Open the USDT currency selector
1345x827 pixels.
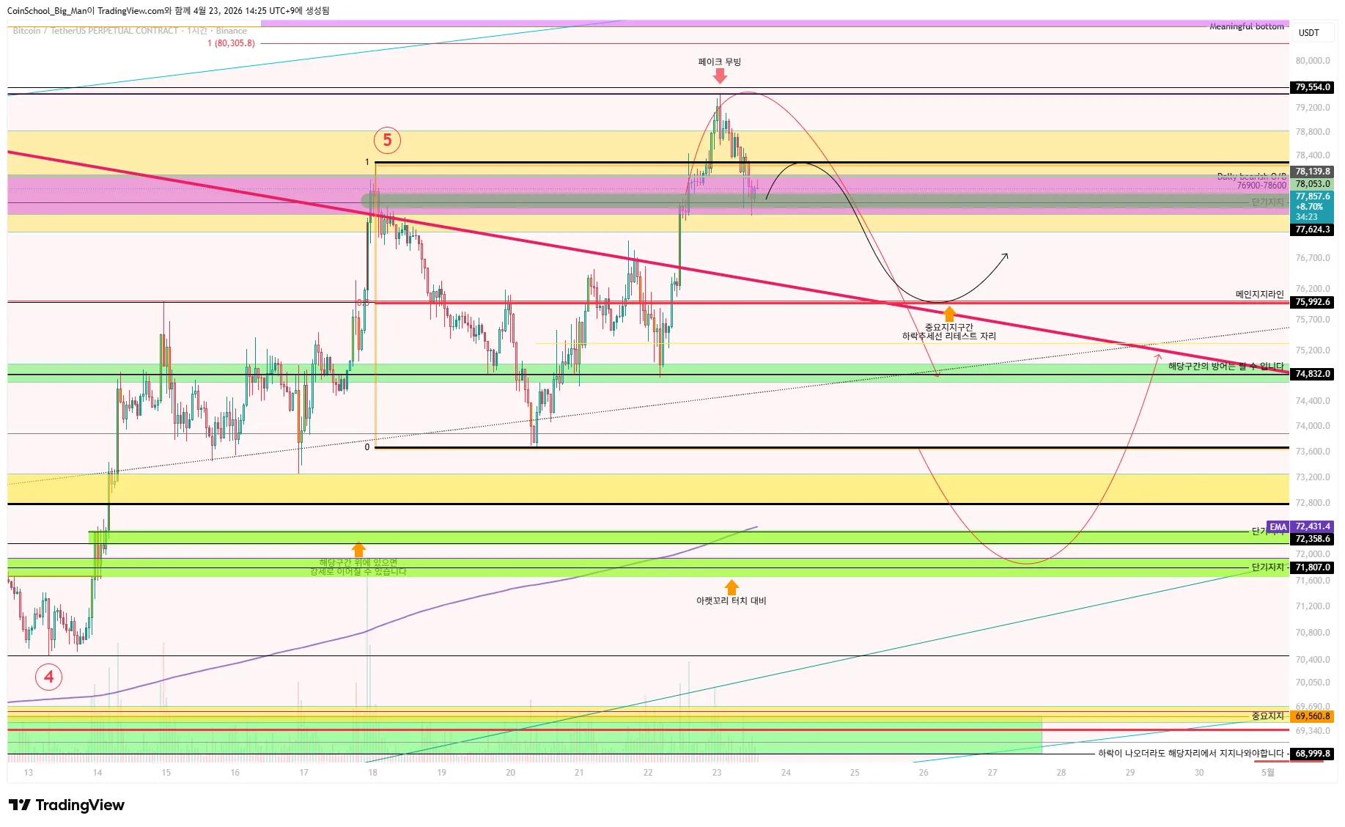(1308, 33)
